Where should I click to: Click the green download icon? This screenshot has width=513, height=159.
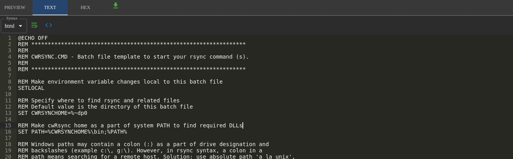click(x=116, y=5)
